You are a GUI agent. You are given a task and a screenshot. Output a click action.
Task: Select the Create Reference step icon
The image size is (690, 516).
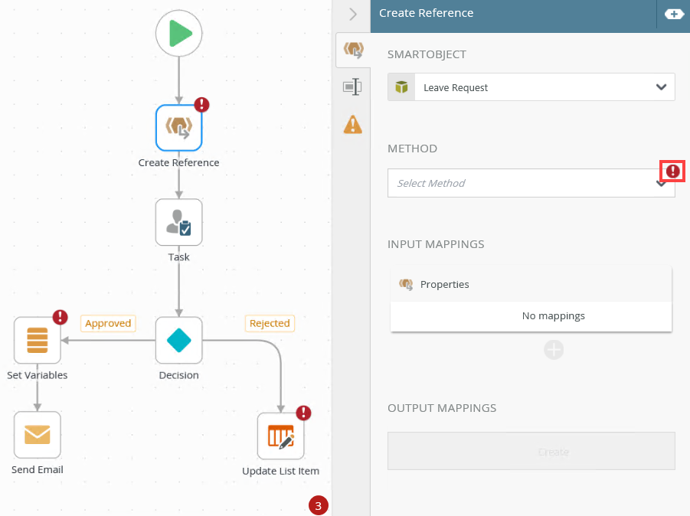coord(178,128)
